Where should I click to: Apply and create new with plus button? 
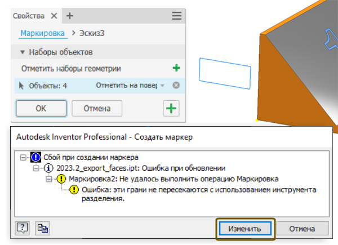coord(171,108)
